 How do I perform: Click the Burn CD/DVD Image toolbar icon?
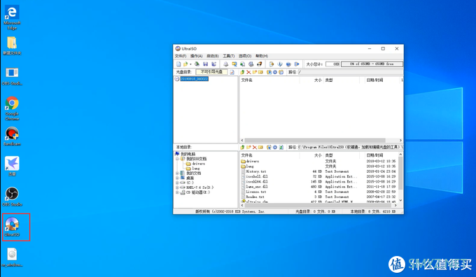[259, 64]
